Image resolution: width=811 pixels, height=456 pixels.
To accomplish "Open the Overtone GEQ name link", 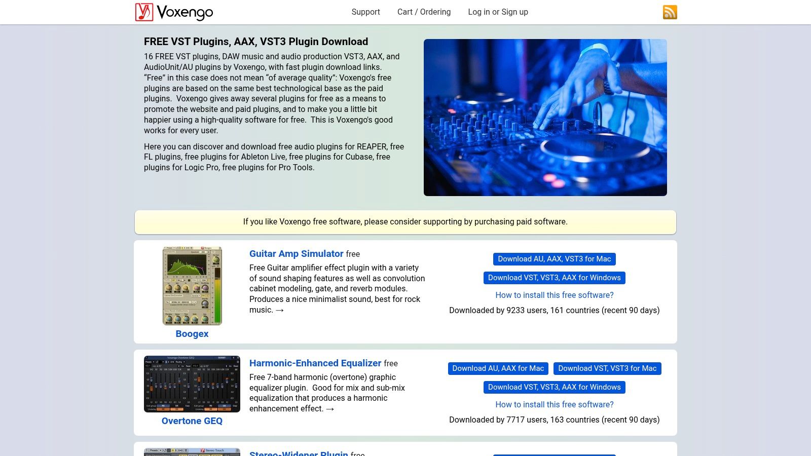I will [x=192, y=421].
